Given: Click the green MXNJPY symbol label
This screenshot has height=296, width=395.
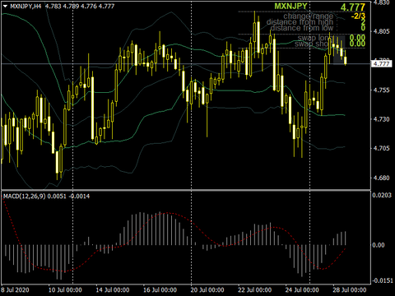Looking at the screenshot, I should tap(290, 6).
